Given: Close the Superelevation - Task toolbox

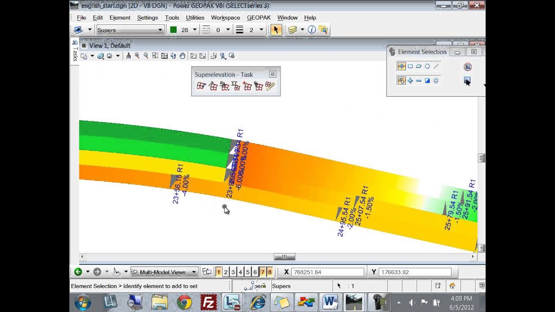Looking at the screenshot, I should pyautogui.click(x=272, y=74).
